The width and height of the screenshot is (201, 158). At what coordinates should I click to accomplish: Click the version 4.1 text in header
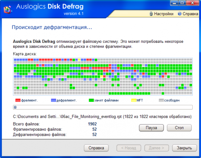74,14
